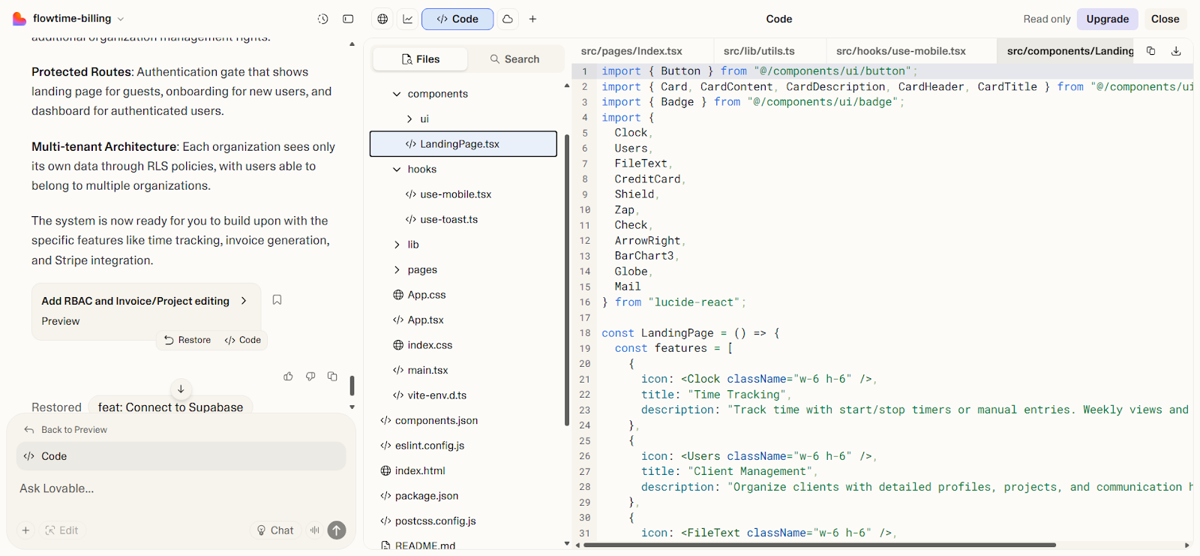Screen dimensions: 1200x556
Task: Open LandingPage.tsx in file tree
Action: click(463, 144)
